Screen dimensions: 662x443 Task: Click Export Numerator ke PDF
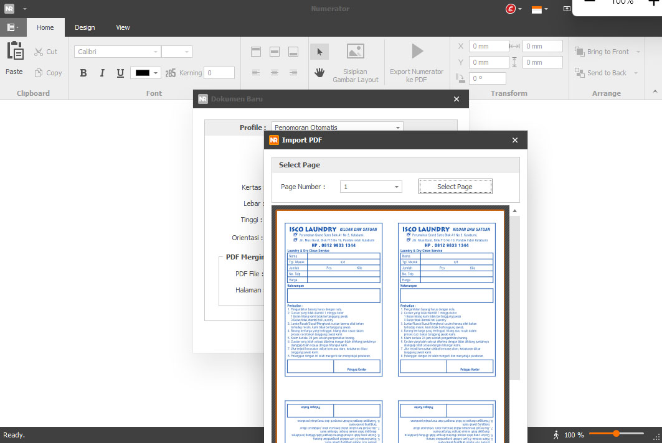pyautogui.click(x=417, y=62)
